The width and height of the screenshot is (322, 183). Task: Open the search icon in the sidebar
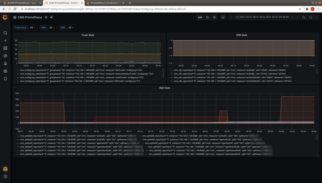5,33
